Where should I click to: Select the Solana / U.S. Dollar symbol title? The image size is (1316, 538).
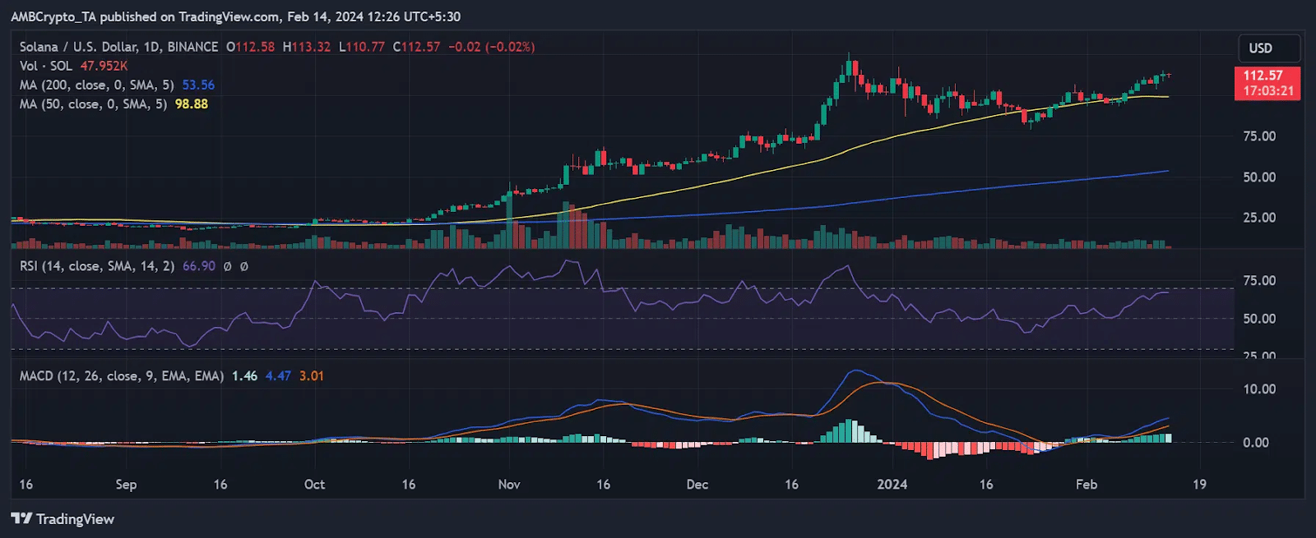(x=119, y=47)
